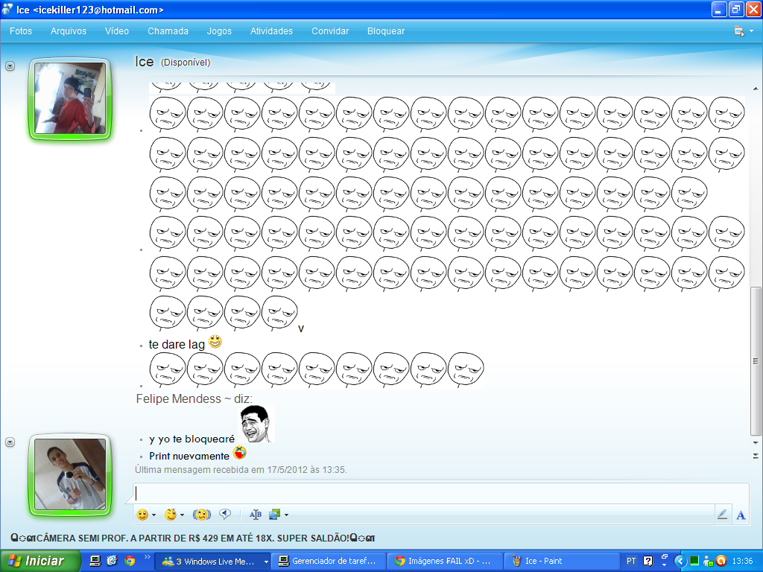The width and height of the screenshot is (763, 572).
Task: Open the Iniciar start menu
Action: (40, 561)
